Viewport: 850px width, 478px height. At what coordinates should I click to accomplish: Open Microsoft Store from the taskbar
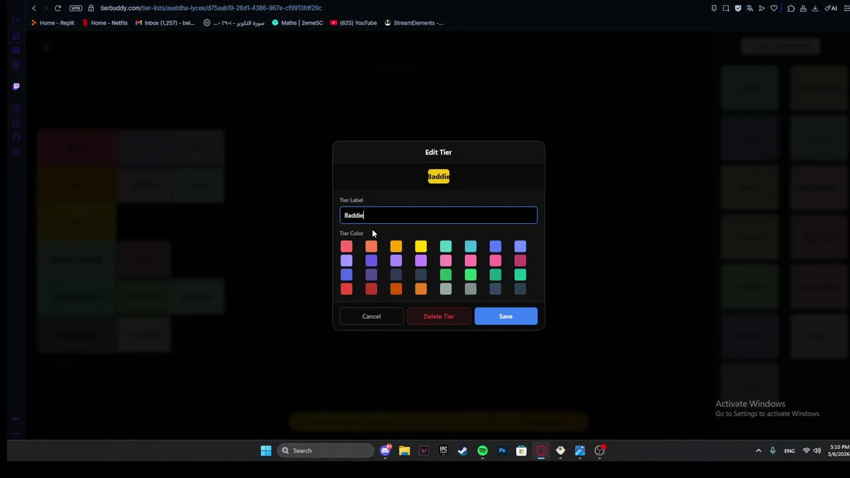click(521, 451)
